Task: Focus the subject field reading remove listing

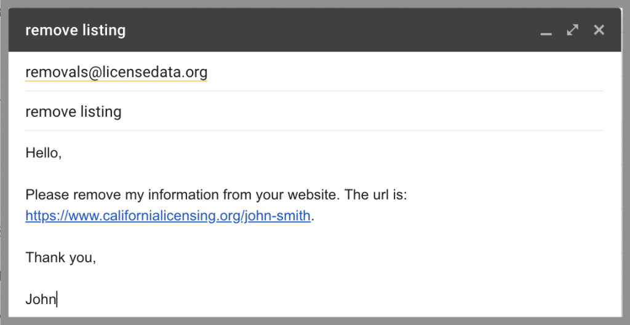Action: (x=73, y=112)
